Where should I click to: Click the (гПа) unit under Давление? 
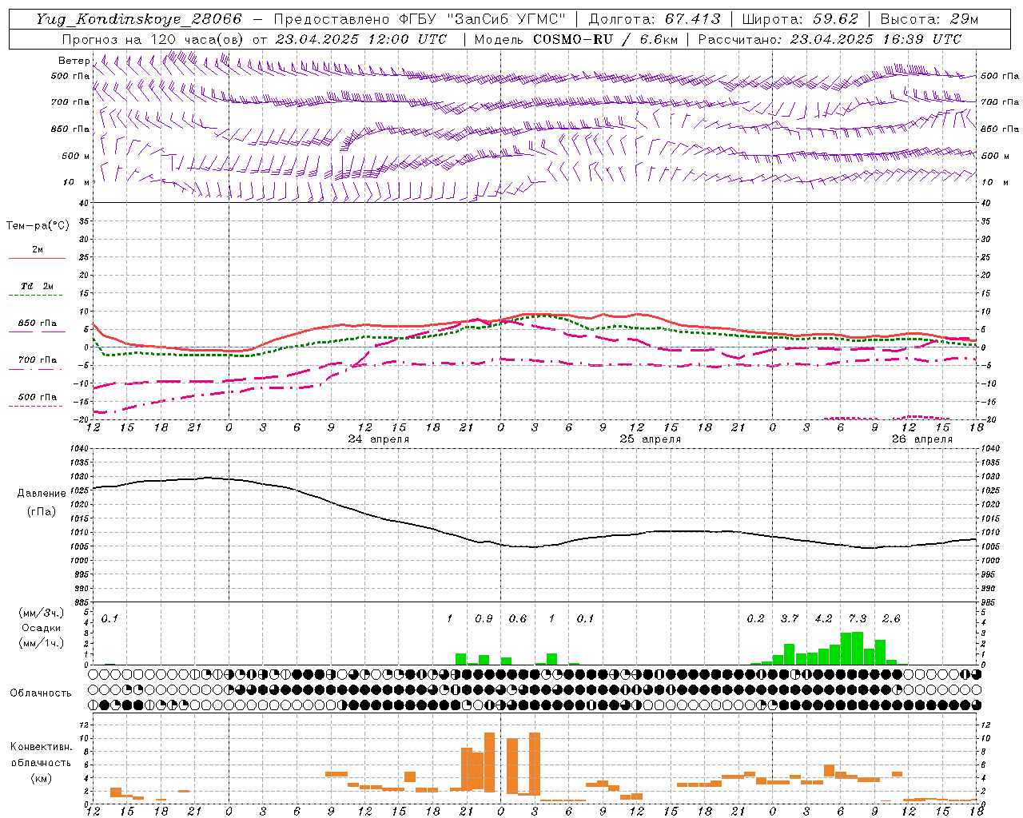click(x=42, y=511)
